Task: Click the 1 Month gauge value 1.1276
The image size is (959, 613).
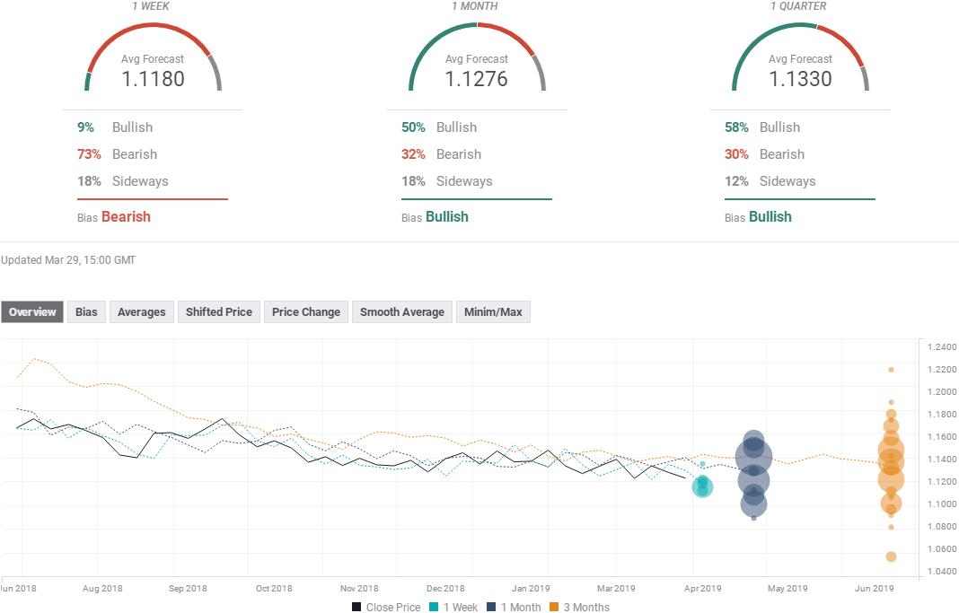Action: pos(476,79)
